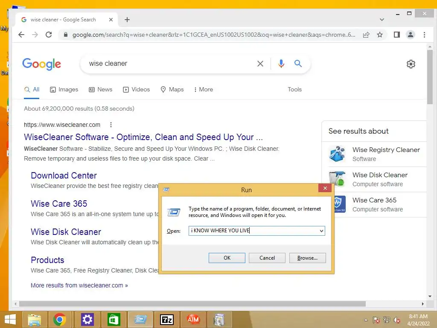Screen dimensions: 437x328
Task: Click the Chrome taskbar icon
Action: 60,319
